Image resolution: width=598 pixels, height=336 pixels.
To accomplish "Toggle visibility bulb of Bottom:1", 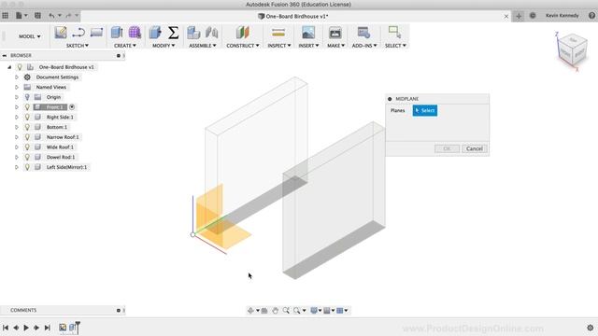I will (27, 127).
